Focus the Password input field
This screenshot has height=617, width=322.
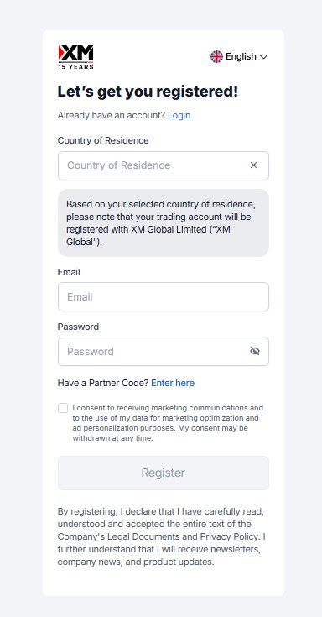pyautogui.click(x=164, y=351)
